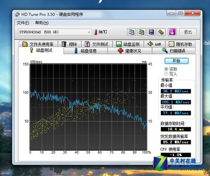Open the 扫描错误 error scan tab

click(174, 51)
